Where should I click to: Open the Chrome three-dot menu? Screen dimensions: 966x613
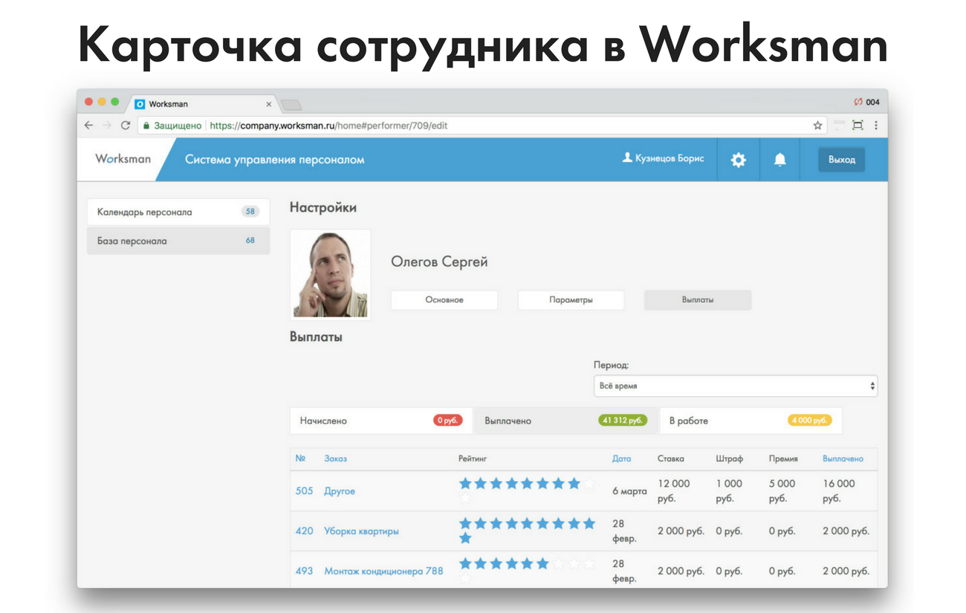pos(876,126)
